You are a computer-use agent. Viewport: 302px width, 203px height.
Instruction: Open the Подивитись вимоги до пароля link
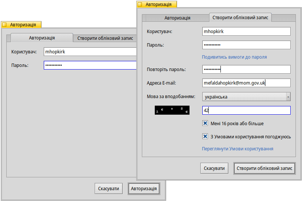point(234,57)
